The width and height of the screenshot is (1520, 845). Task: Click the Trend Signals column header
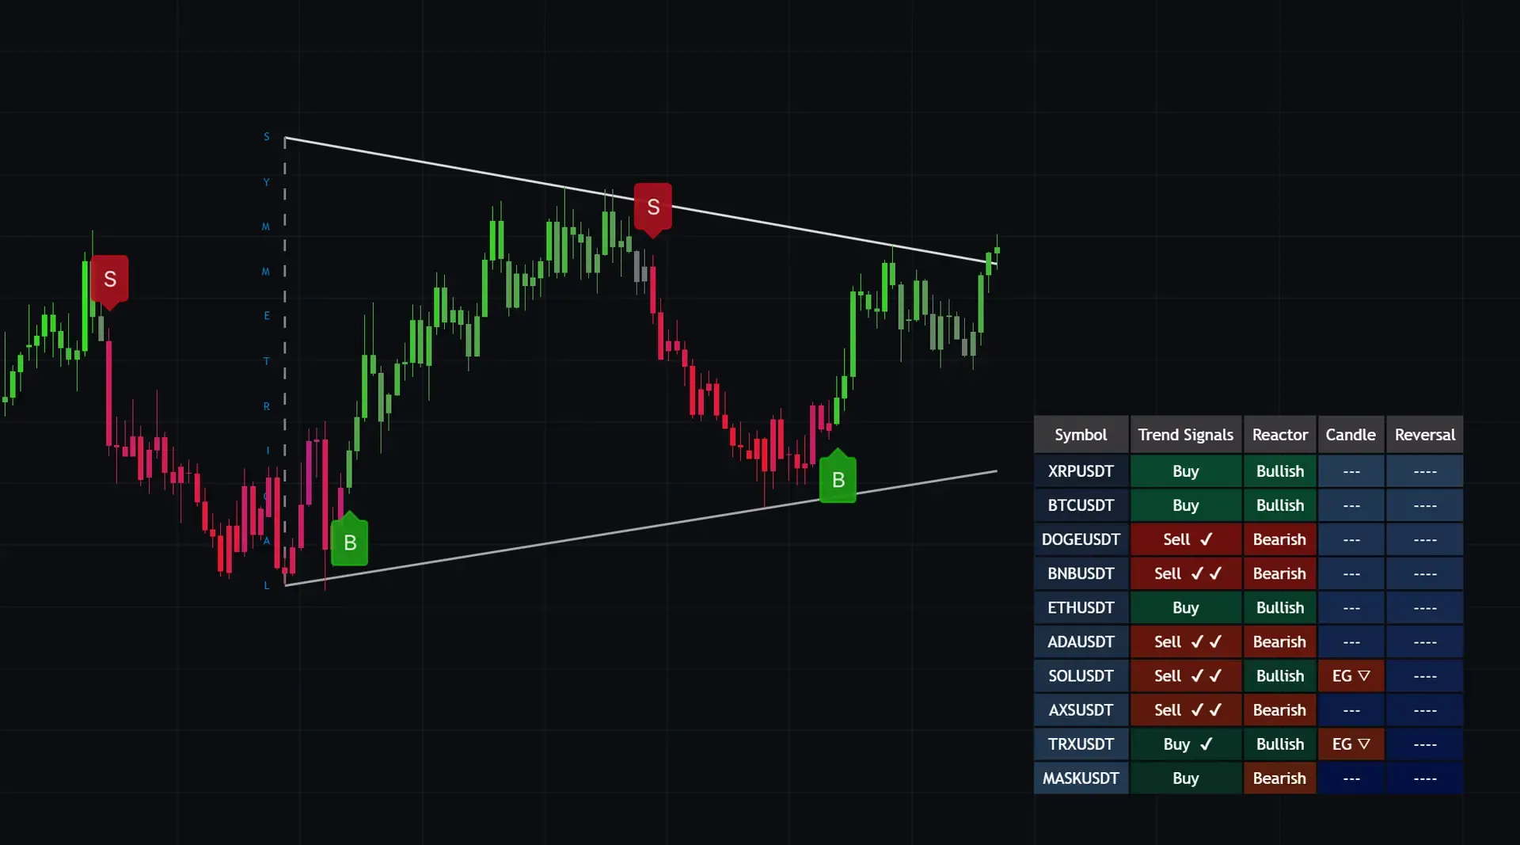(x=1185, y=434)
